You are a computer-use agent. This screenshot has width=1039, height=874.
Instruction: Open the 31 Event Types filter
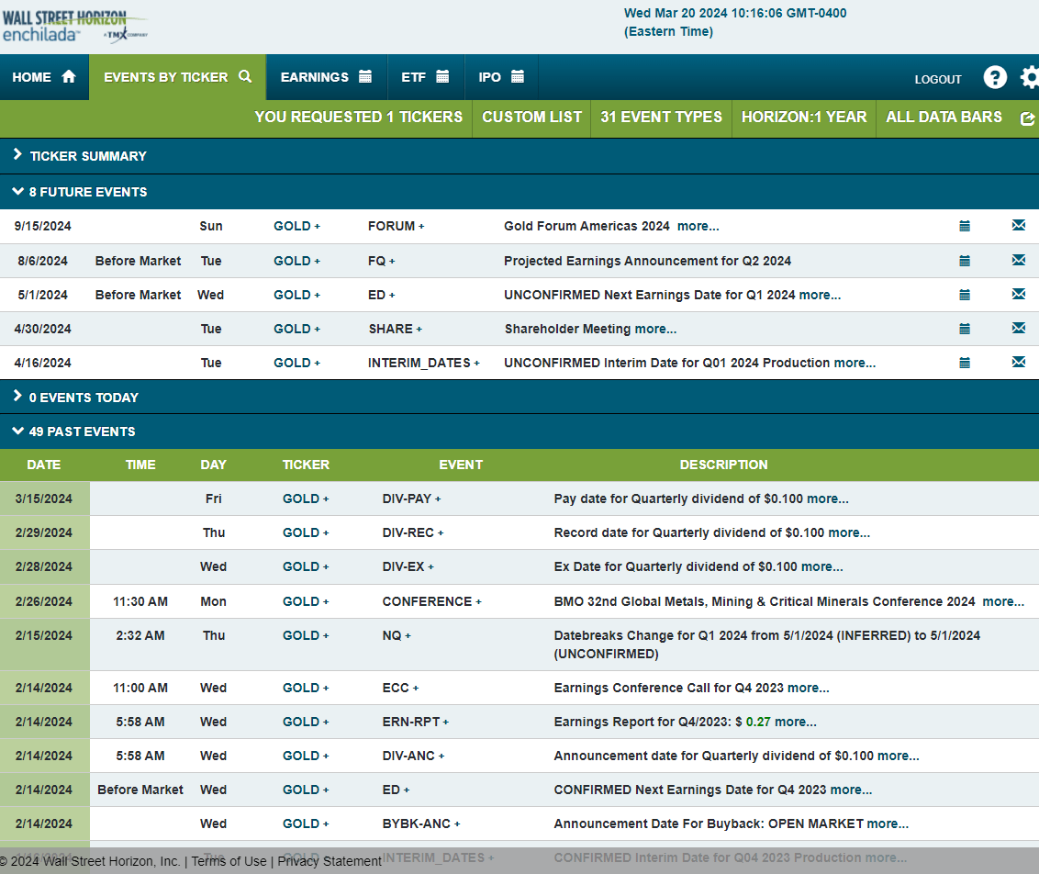[661, 118]
